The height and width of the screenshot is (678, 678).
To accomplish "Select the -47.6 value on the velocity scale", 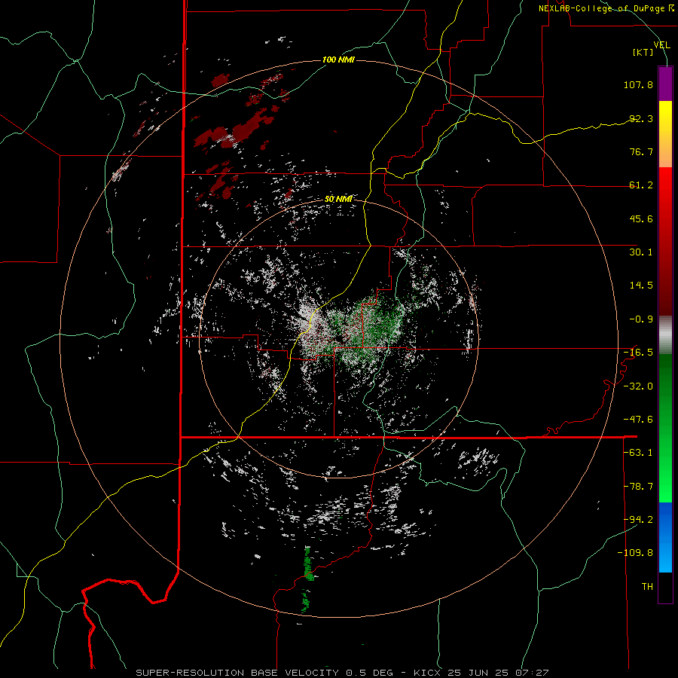I will click(x=638, y=420).
